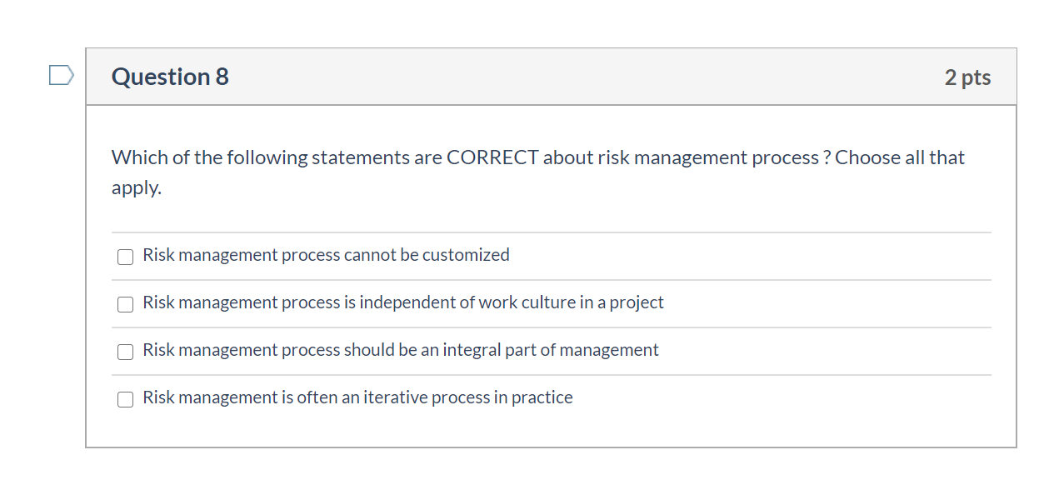This screenshot has width=1064, height=485.
Task: Click the 'Choose all that apply' instruction text
Action: pos(899,157)
